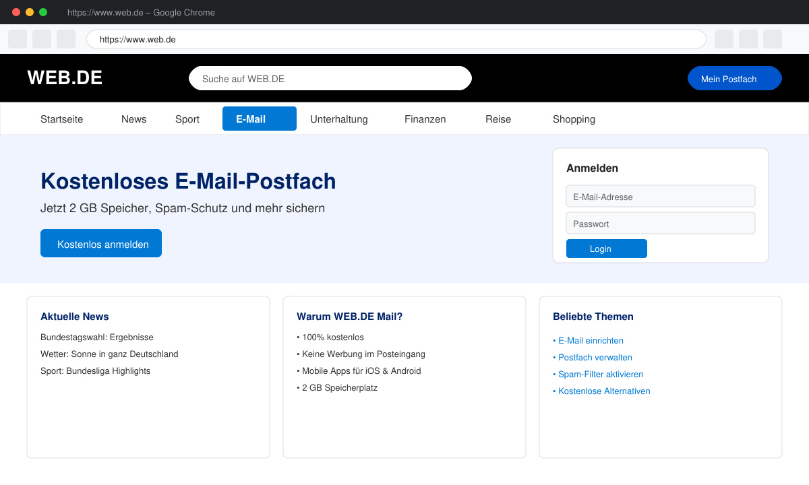This screenshot has width=809, height=485.
Task: Click the 'Anmelden' heading
Action: [592, 168]
